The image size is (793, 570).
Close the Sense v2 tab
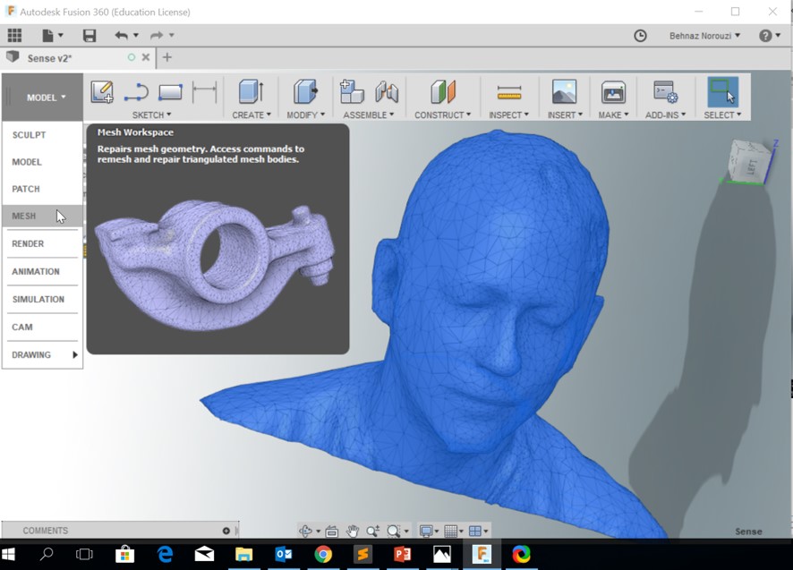pos(146,57)
